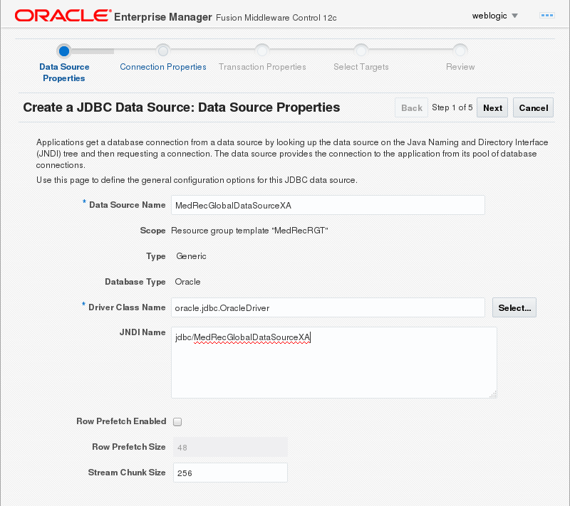Click the Review step circle

[x=460, y=51]
